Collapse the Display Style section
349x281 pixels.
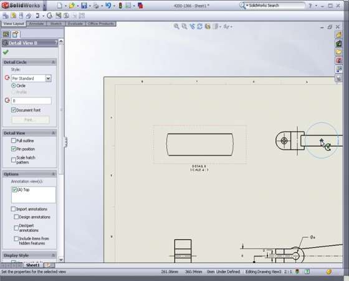coord(53,255)
